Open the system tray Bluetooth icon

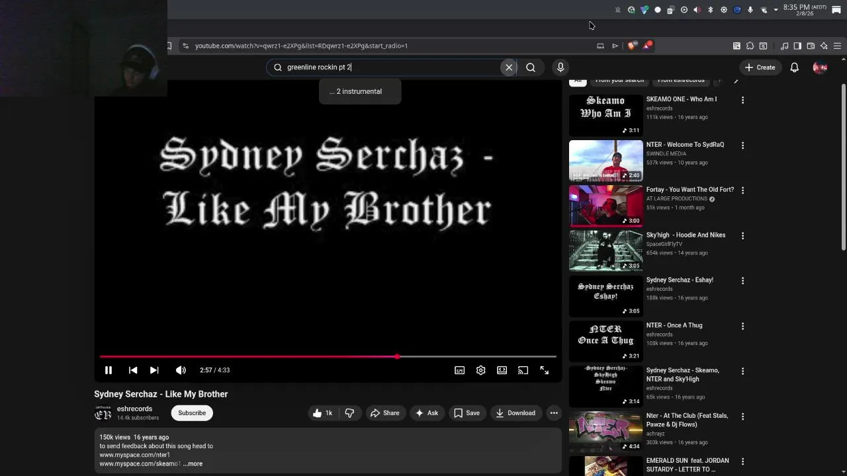coord(711,10)
